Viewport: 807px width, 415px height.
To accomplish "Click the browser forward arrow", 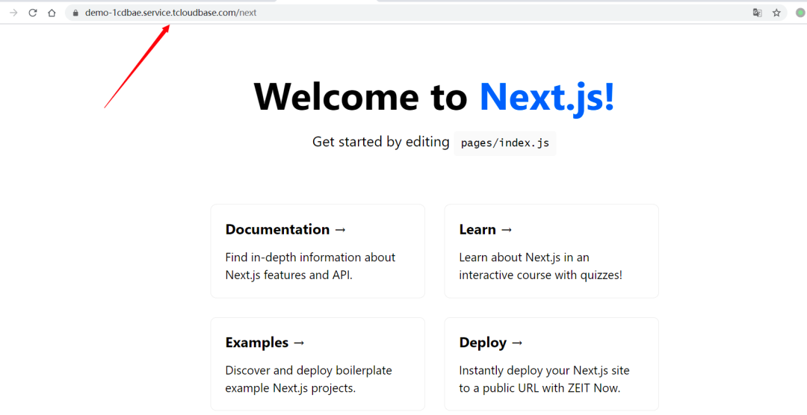I will click(x=14, y=13).
